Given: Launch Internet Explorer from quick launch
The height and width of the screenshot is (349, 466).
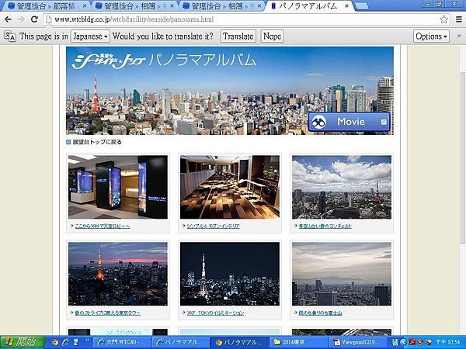Looking at the screenshot, I should click(x=65, y=342).
